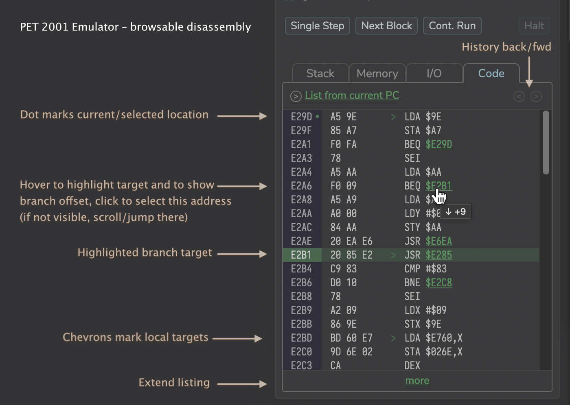Switch to the Stack tab
Image resolution: width=570 pixels, height=405 pixels.
tap(320, 74)
